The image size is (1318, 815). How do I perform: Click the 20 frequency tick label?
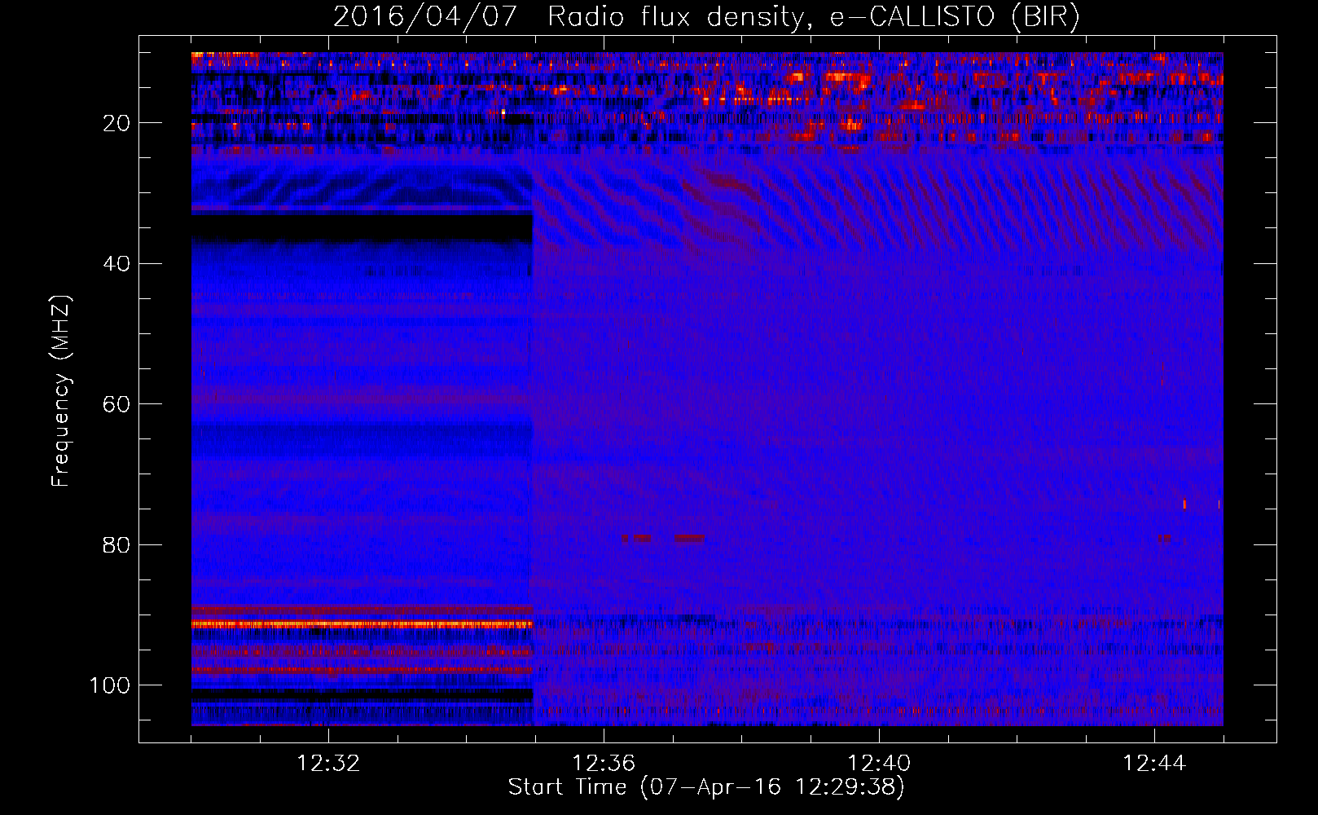click(116, 123)
